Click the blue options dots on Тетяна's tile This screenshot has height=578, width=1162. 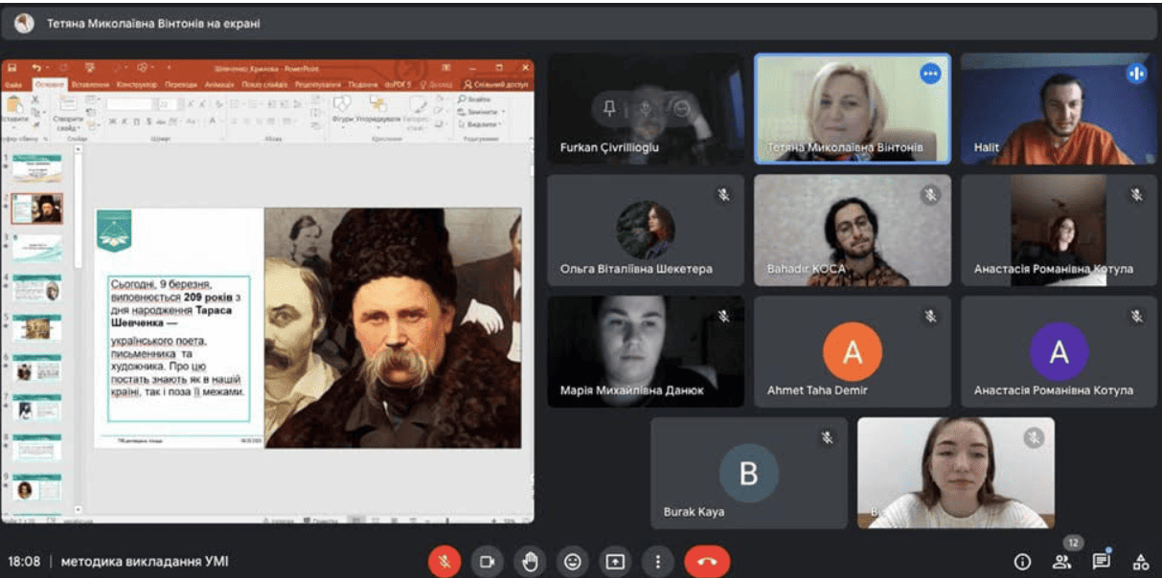click(929, 74)
